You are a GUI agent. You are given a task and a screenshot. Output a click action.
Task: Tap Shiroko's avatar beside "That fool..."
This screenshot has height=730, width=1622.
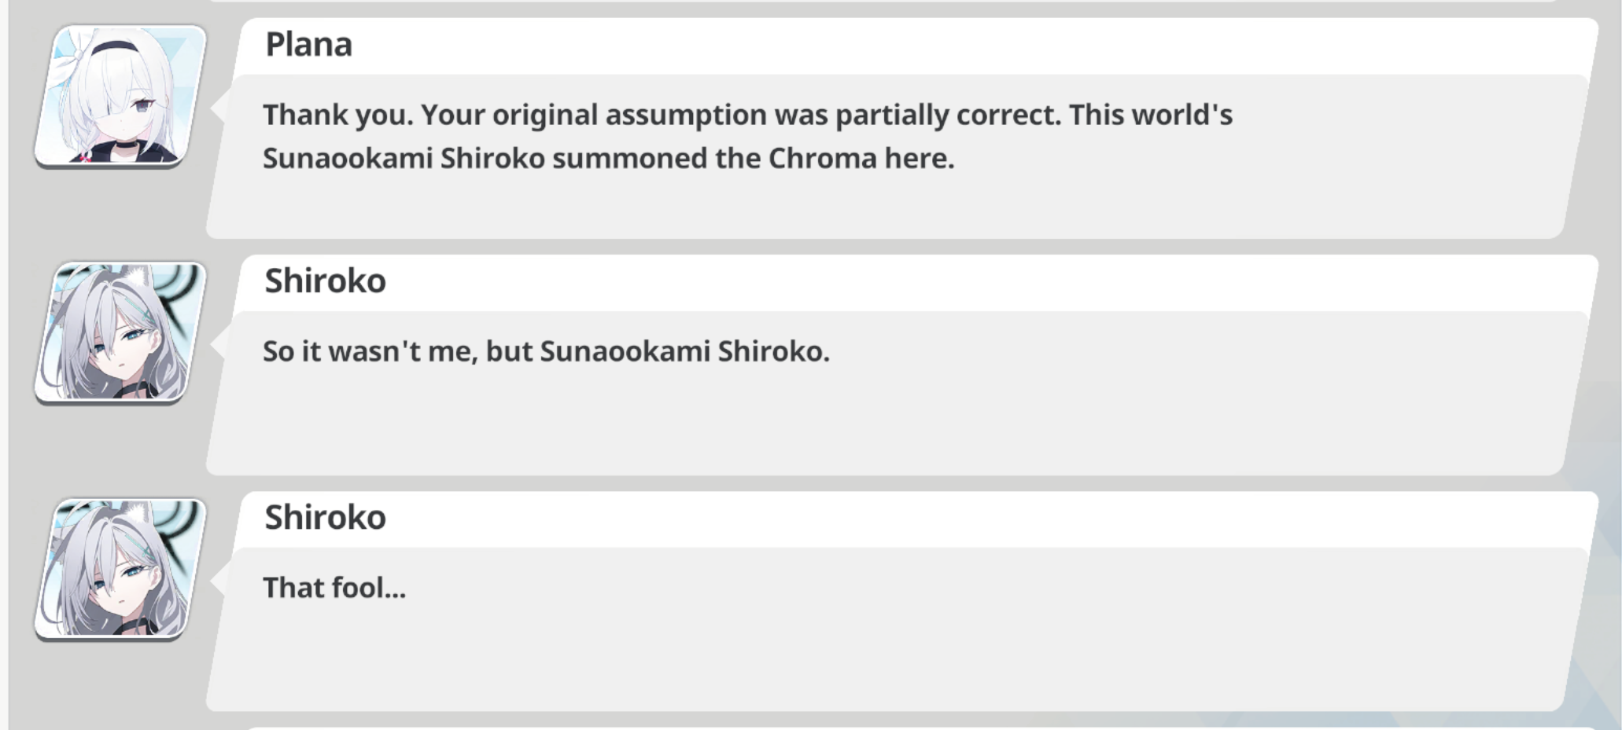click(x=120, y=569)
